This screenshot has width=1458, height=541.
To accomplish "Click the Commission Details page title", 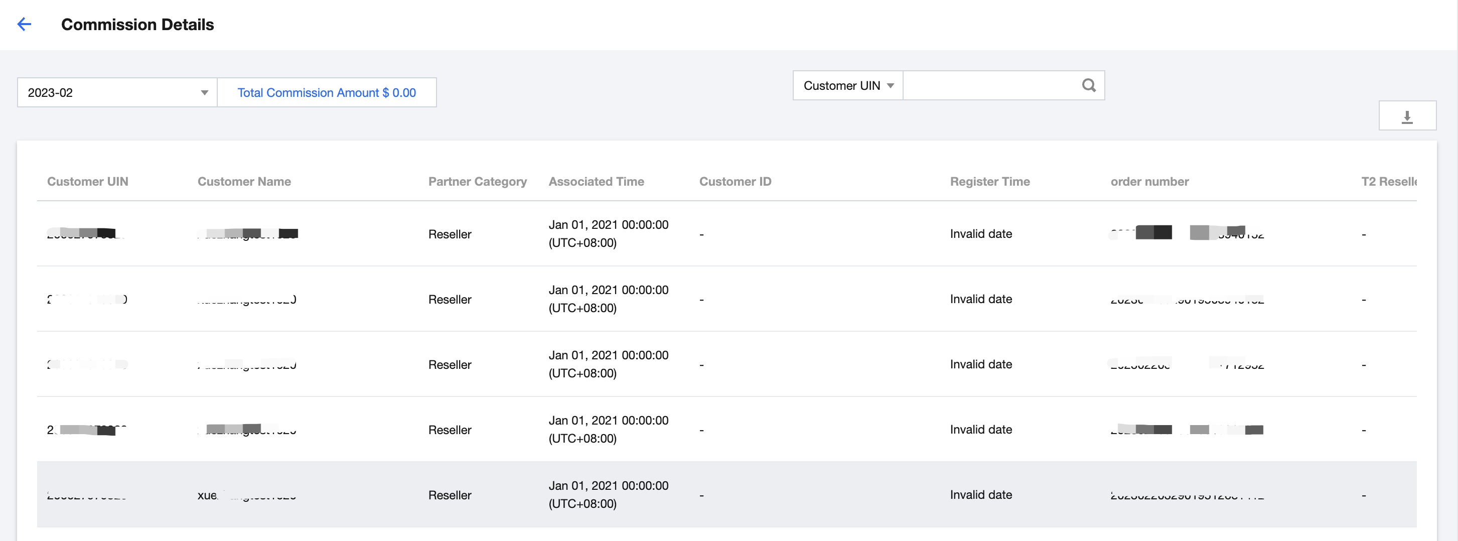I will pyautogui.click(x=137, y=25).
